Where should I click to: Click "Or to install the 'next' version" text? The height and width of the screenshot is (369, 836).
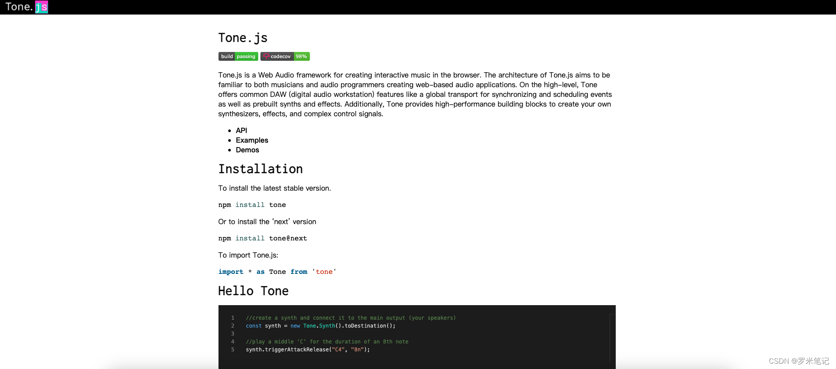coord(267,221)
